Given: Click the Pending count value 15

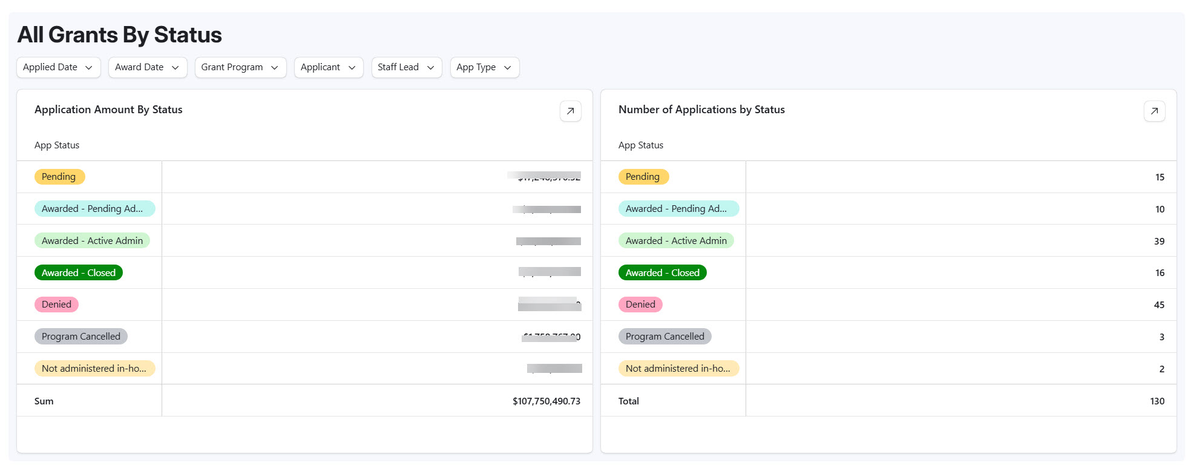Looking at the screenshot, I should pyautogui.click(x=1160, y=177).
